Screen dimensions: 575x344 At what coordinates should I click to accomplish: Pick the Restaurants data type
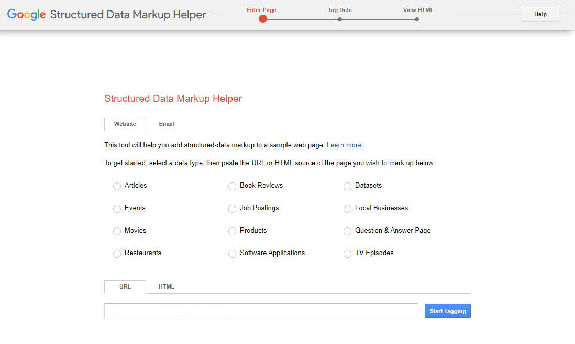pyautogui.click(x=117, y=254)
